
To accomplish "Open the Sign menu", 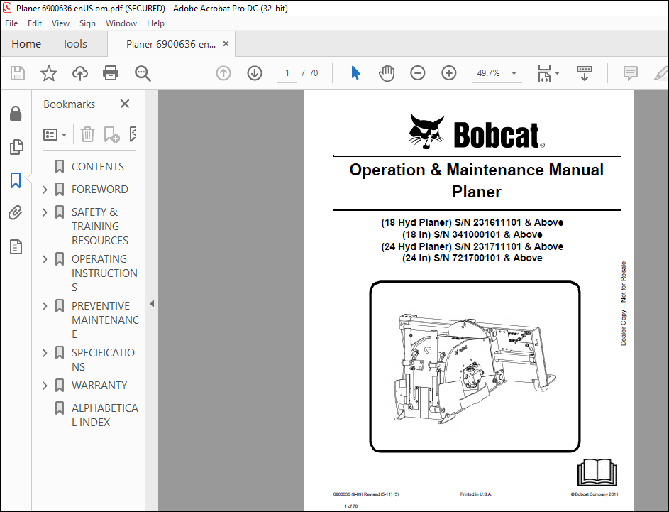I will point(87,23).
